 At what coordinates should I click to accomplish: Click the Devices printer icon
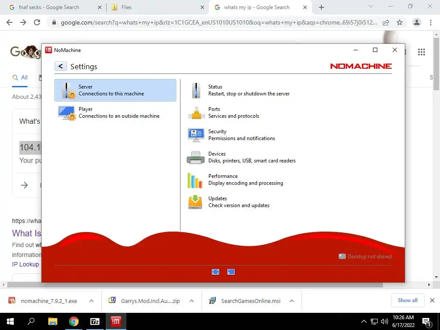click(196, 157)
